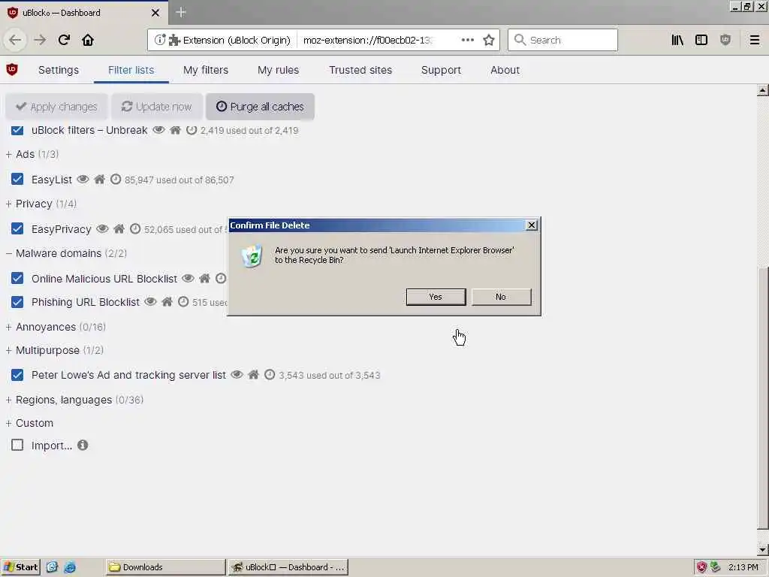Bookmark this page with the star

click(488, 40)
